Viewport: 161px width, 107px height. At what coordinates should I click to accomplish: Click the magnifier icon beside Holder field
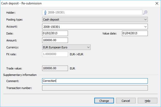(x=145, y=12)
